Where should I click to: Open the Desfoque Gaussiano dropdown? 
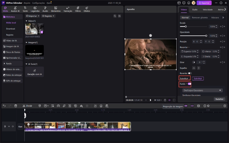pos(202,90)
